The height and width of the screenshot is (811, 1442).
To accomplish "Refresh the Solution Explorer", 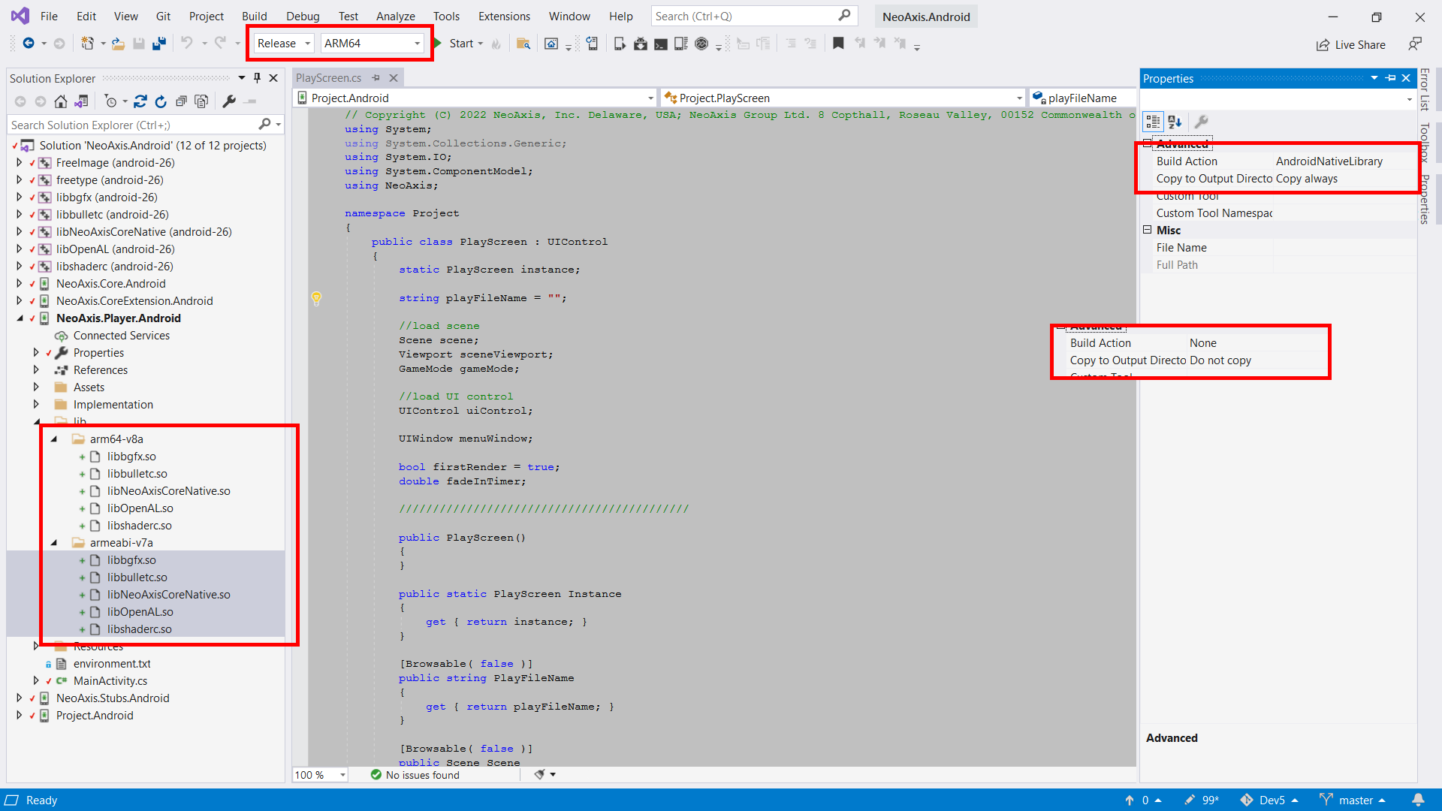I will click(x=161, y=101).
